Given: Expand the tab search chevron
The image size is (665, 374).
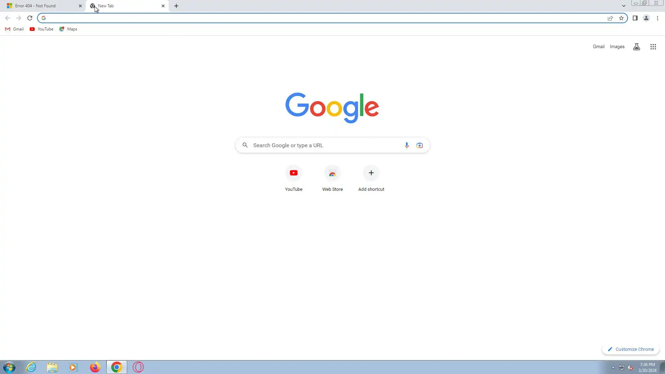Looking at the screenshot, I should [623, 6].
